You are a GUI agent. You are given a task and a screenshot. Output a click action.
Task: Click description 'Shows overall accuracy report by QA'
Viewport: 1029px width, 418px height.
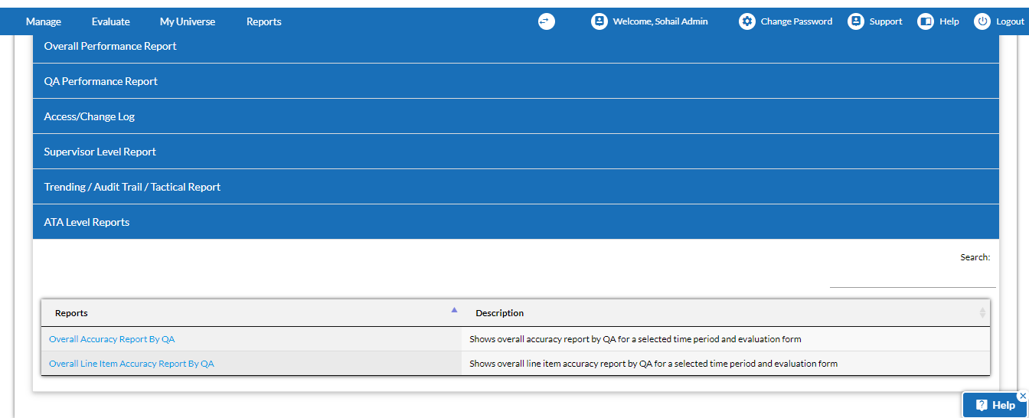[635, 339]
